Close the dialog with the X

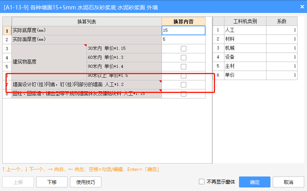[302, 7]
